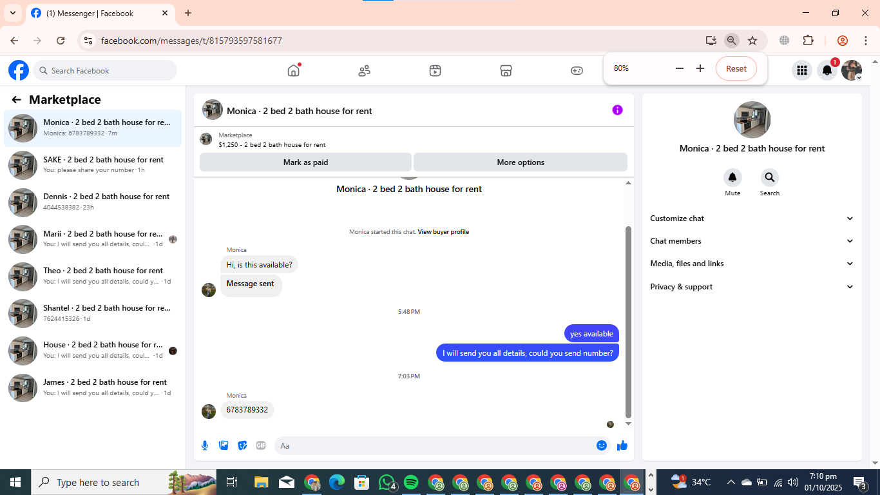Search in conversation using magnifier icon
Screen dimensions: 880x495
pyautogui.click(x=770, y=178)
